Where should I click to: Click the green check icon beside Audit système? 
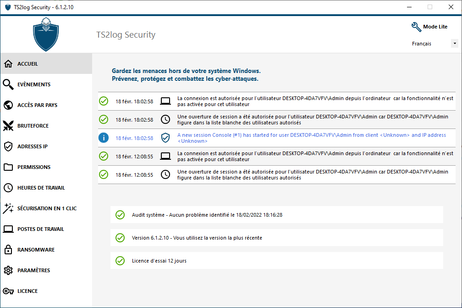click(120, 215)
